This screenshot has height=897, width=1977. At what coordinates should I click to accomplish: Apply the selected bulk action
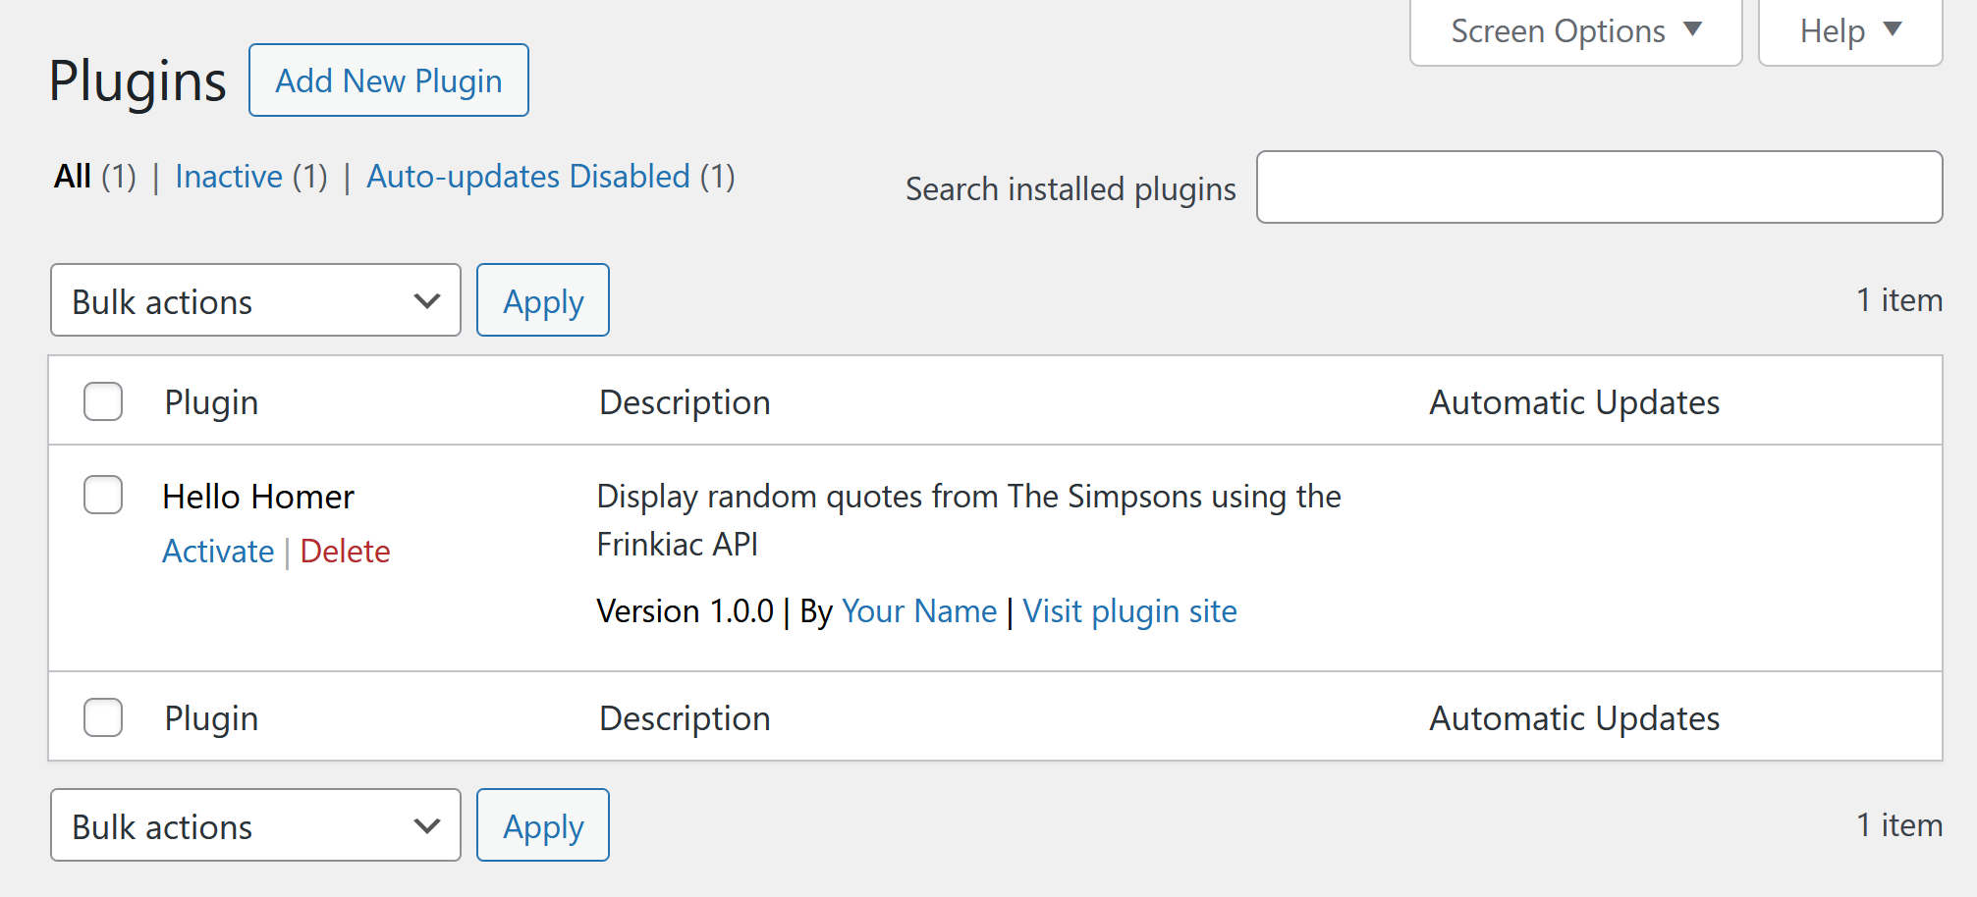click(542, 300)
